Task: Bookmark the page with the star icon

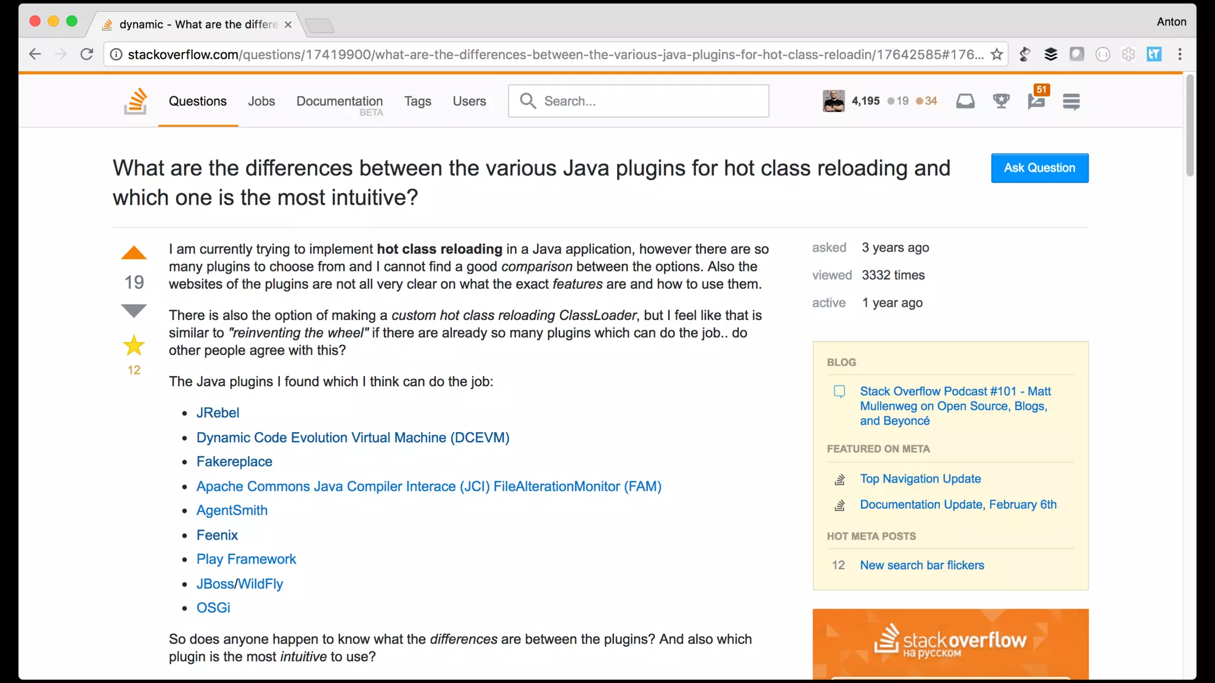Action: 997,55
